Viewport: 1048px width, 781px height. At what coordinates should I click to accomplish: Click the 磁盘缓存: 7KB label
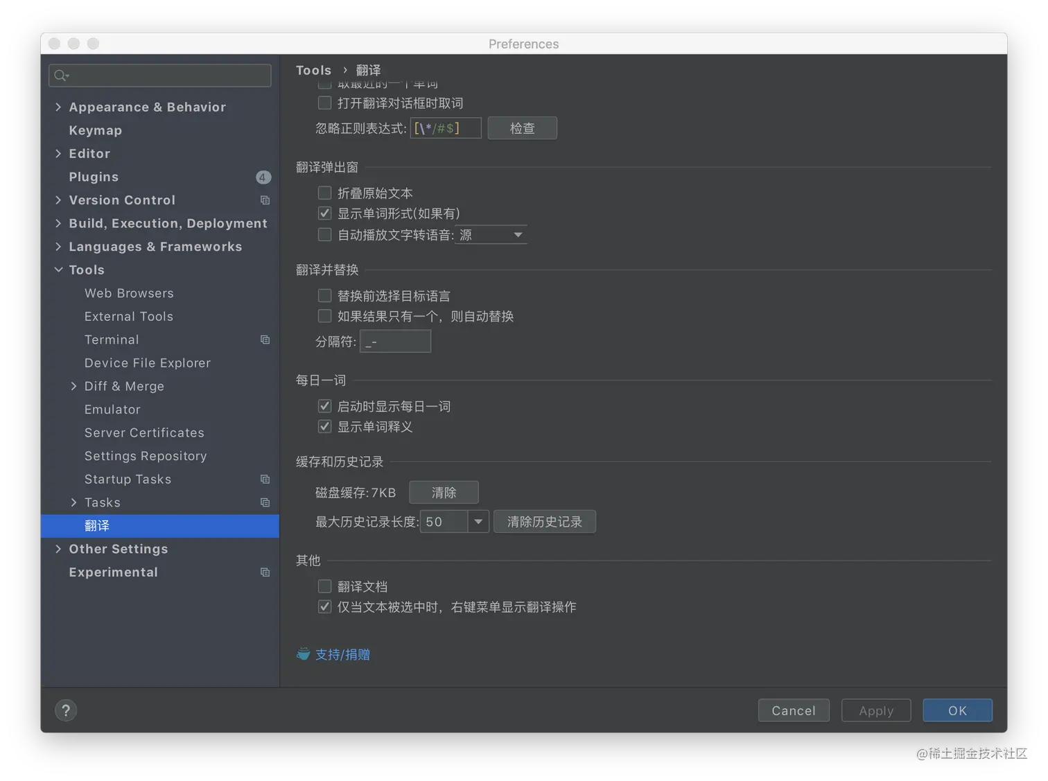[x=356, y=493]
